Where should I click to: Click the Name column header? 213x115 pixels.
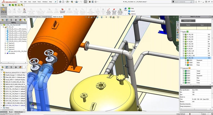pyautogui.click(x=188, y=25)
